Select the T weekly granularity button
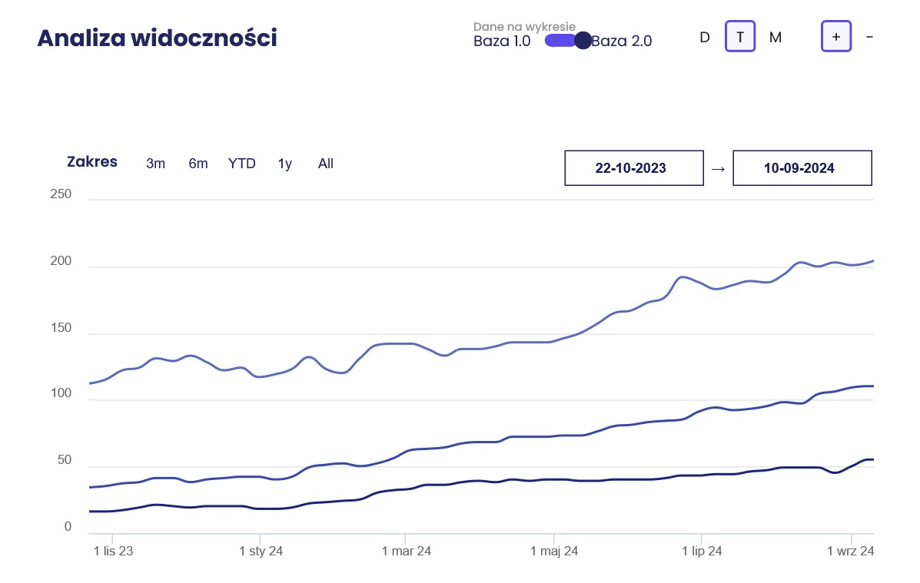920x583 pixels. click(x=740, y=37)
